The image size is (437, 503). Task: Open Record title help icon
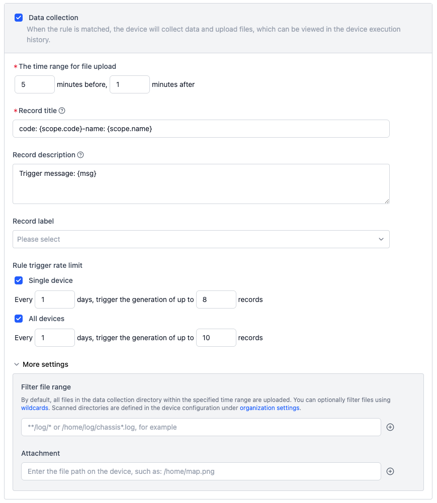click(62, 111)
